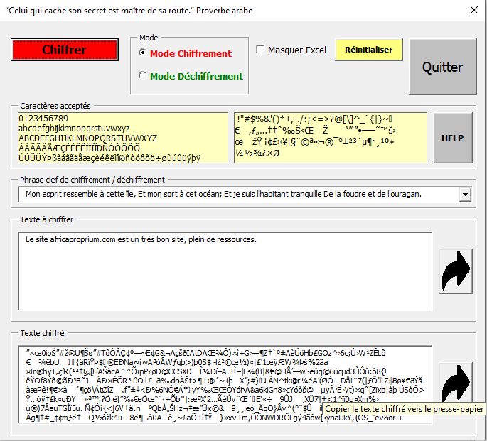Expand the phrase clef dropdown arrow
The image size is (487, 441).
pos(465,194)
